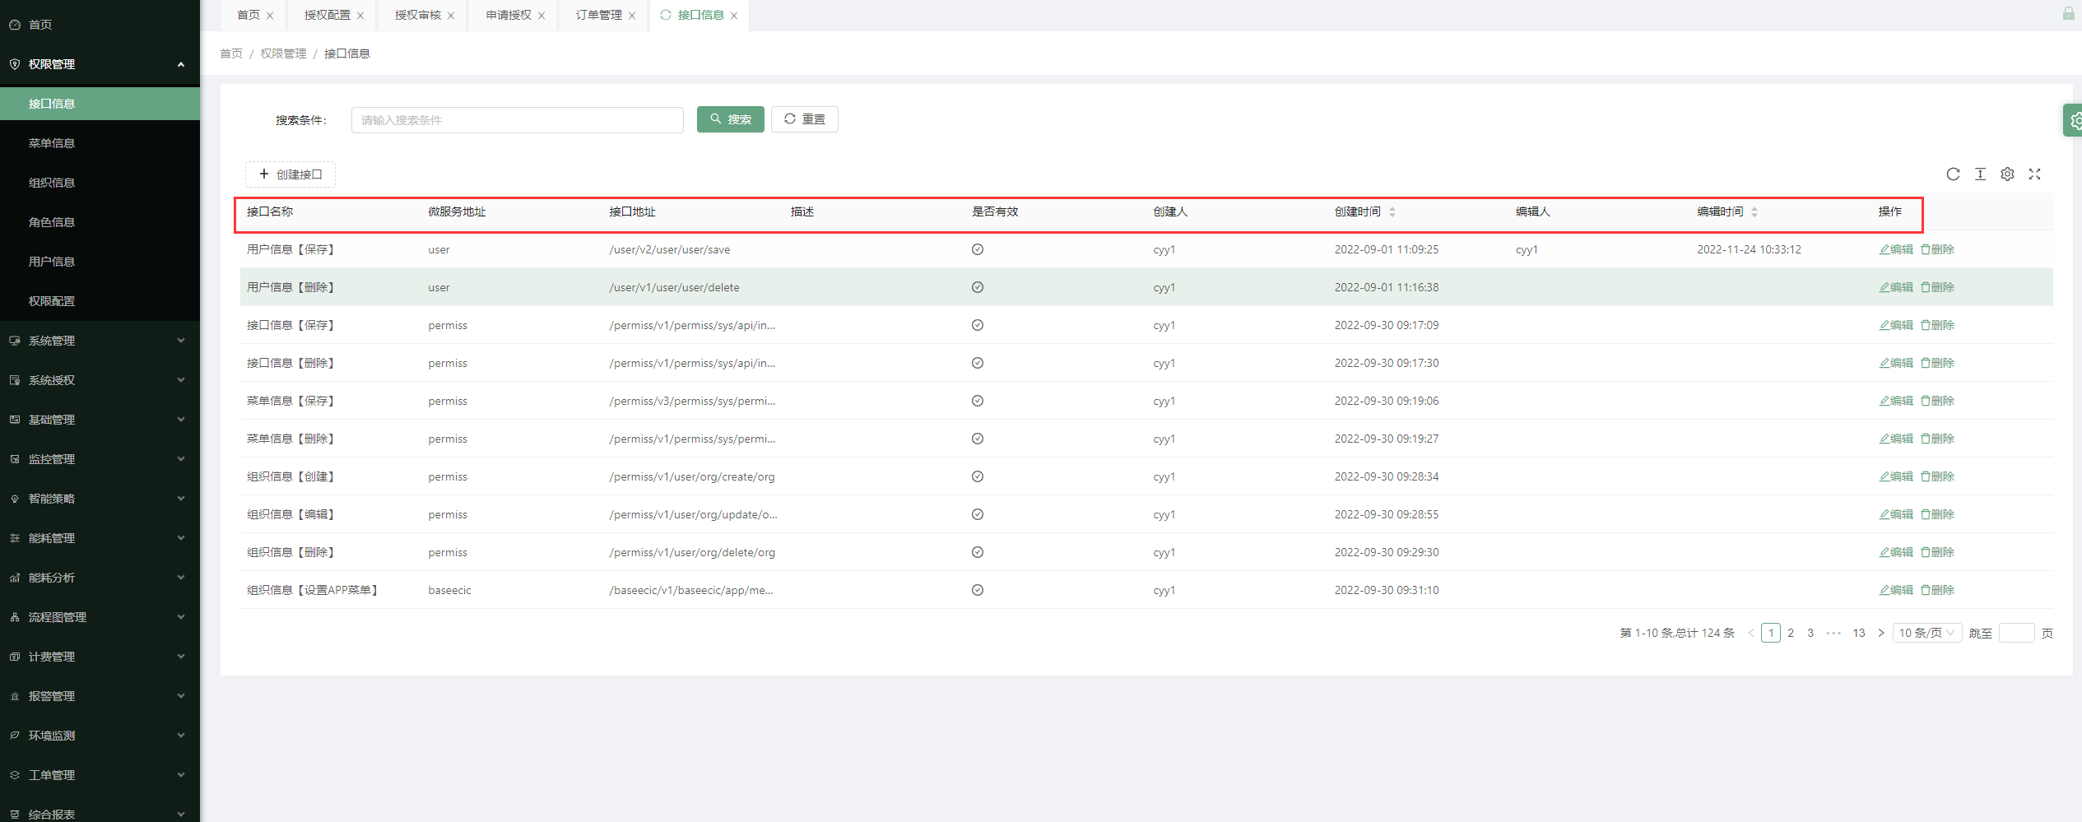Open the 10 条/页 page size dropdown

[x=1926, y=633]
